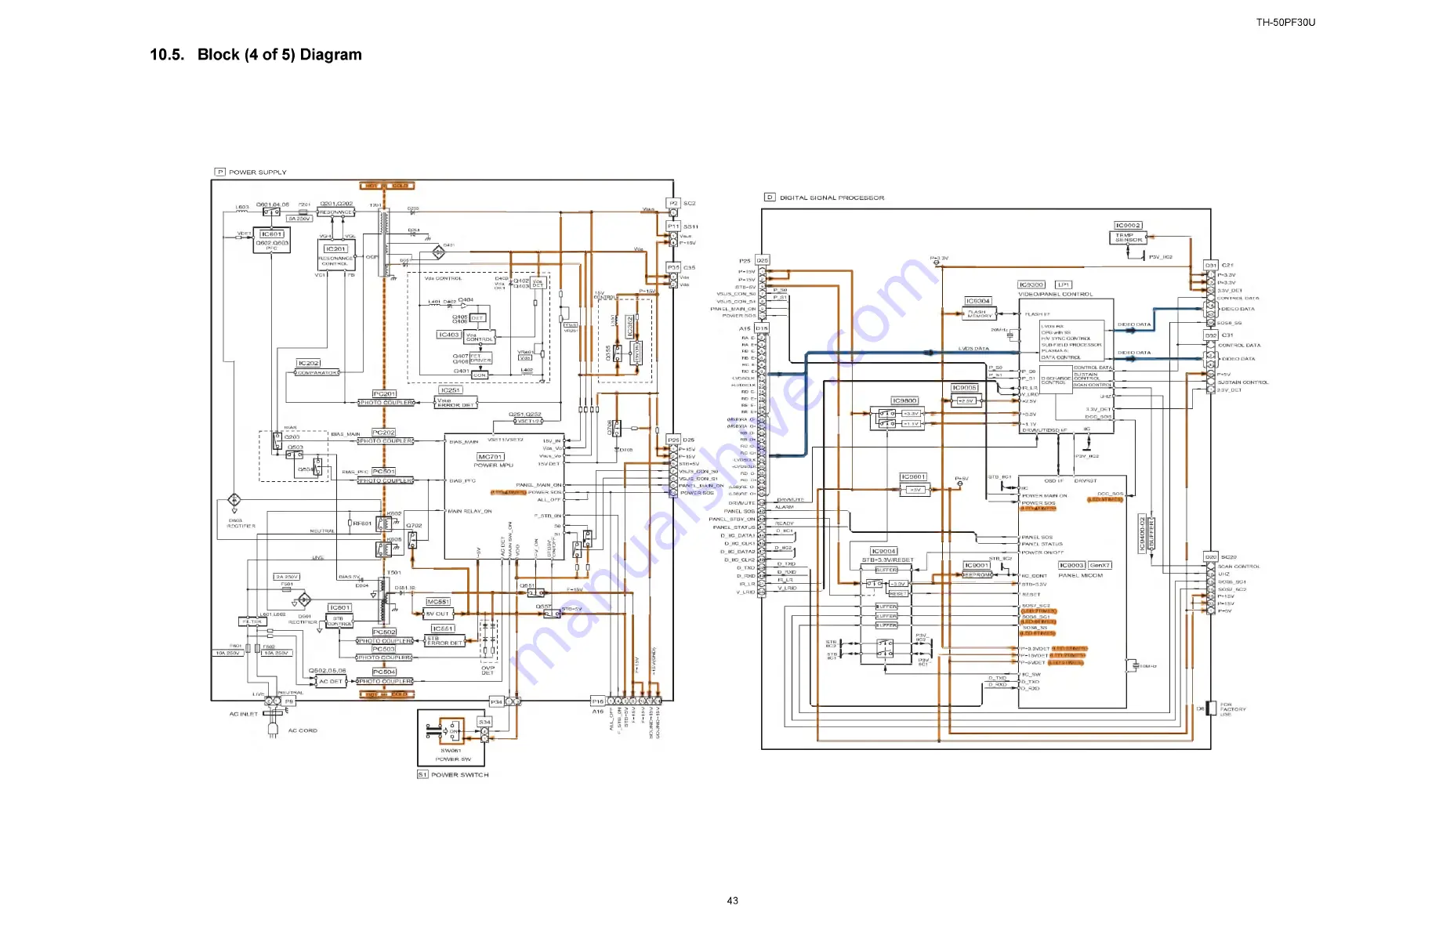Click the 'POWER SWITCH' label below the S1 block
This screenshot has height=931, width=1439.
(459, 775)
